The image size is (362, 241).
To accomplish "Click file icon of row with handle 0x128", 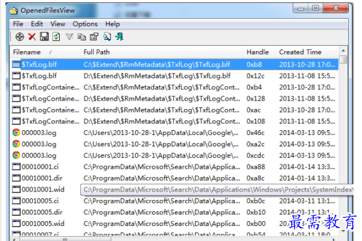I will (x=16, y=98).
